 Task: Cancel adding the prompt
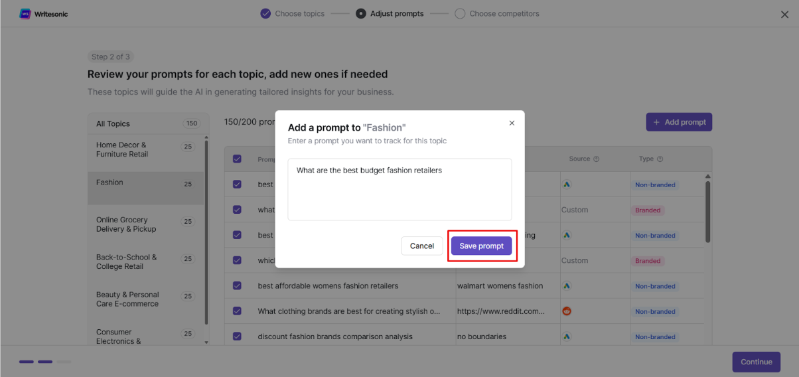coord(422,246)
